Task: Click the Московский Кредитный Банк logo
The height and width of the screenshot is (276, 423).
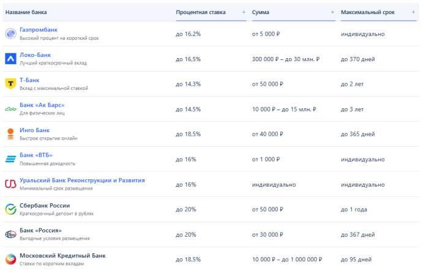Action: click(x=10, y=259)
